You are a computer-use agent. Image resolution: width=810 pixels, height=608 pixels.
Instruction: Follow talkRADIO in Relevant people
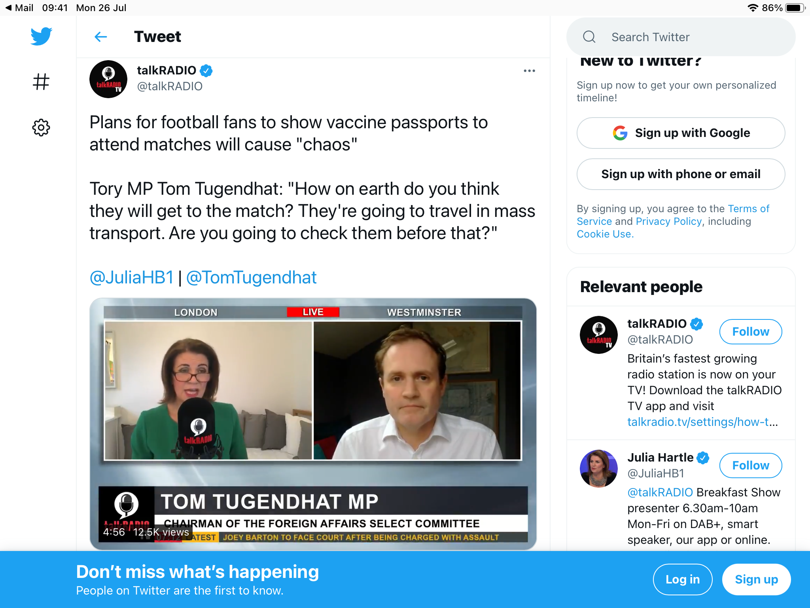pyautogui.click(x=750, y=332)
